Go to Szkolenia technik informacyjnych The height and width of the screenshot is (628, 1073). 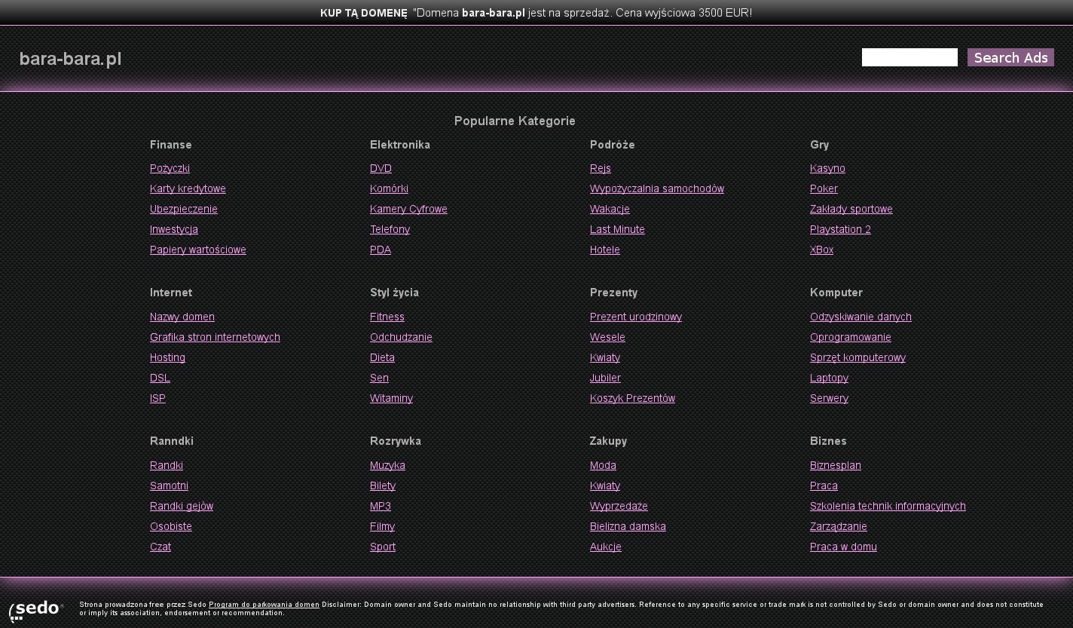pos(888,506)
